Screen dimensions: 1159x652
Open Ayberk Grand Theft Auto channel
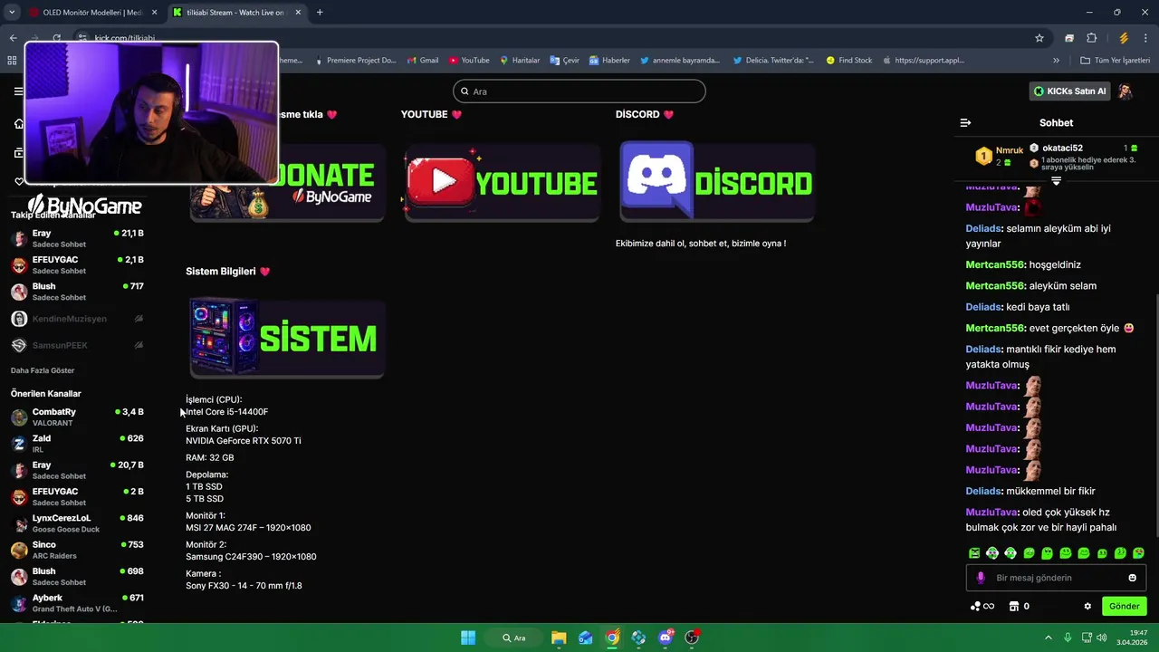pos(77,603)
